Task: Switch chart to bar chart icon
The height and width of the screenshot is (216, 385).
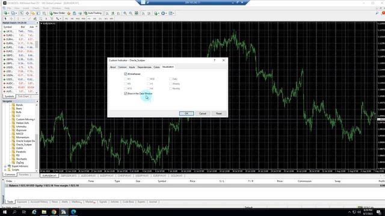Action: point(107,13)
